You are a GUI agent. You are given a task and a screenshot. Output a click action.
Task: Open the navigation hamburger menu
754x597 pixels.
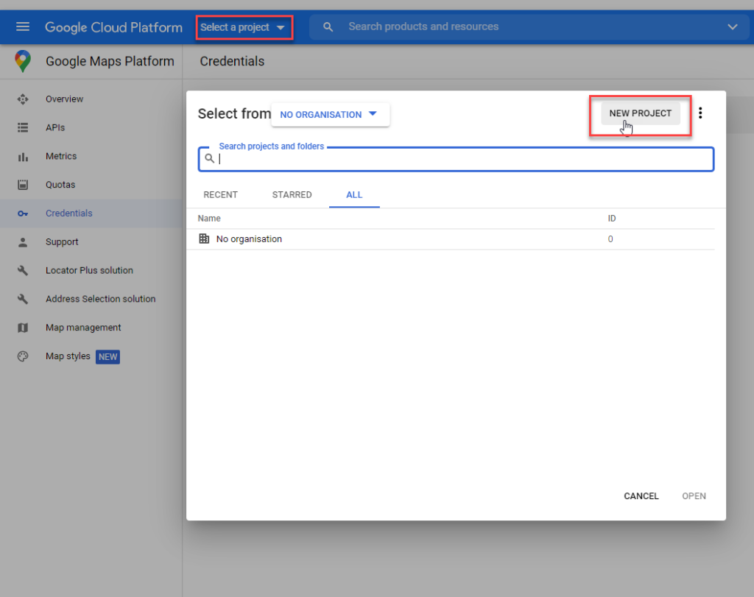(x=22, y=27)
